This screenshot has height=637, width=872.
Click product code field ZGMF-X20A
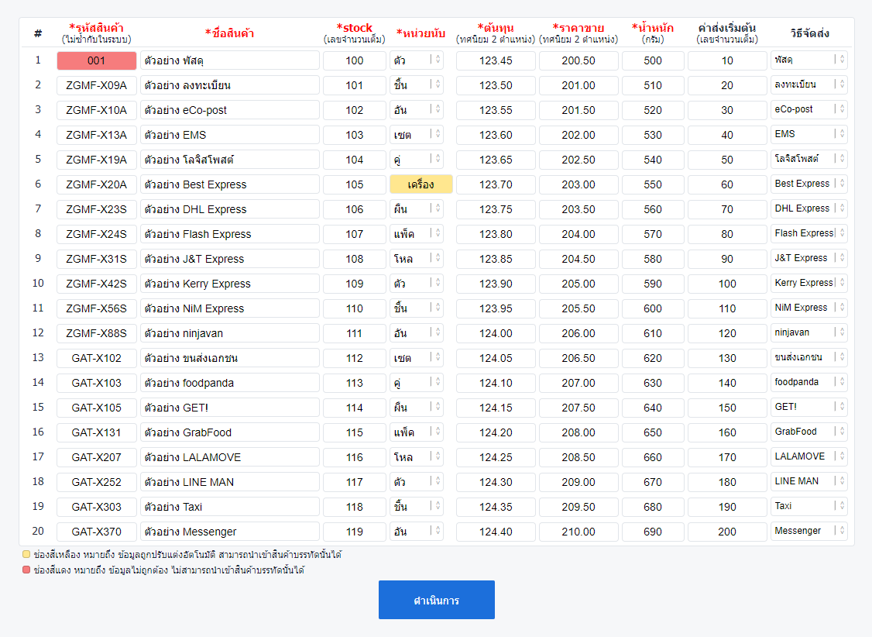(96, 184)
